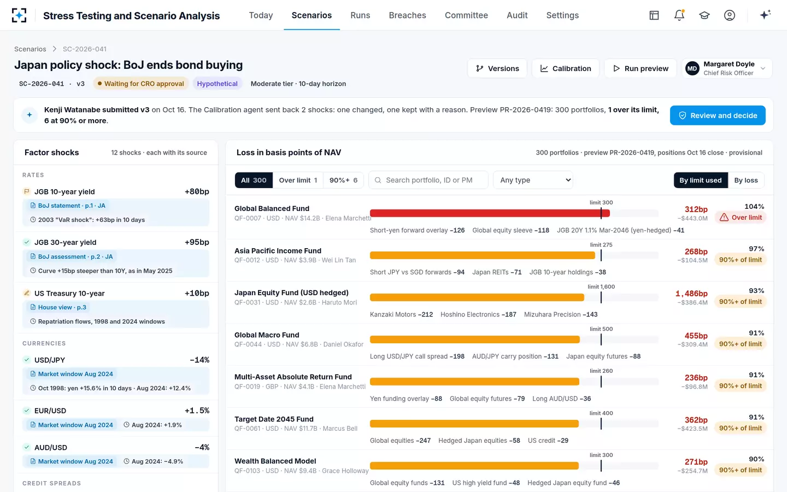Click the Review and decide button

(x=718, y=115)
